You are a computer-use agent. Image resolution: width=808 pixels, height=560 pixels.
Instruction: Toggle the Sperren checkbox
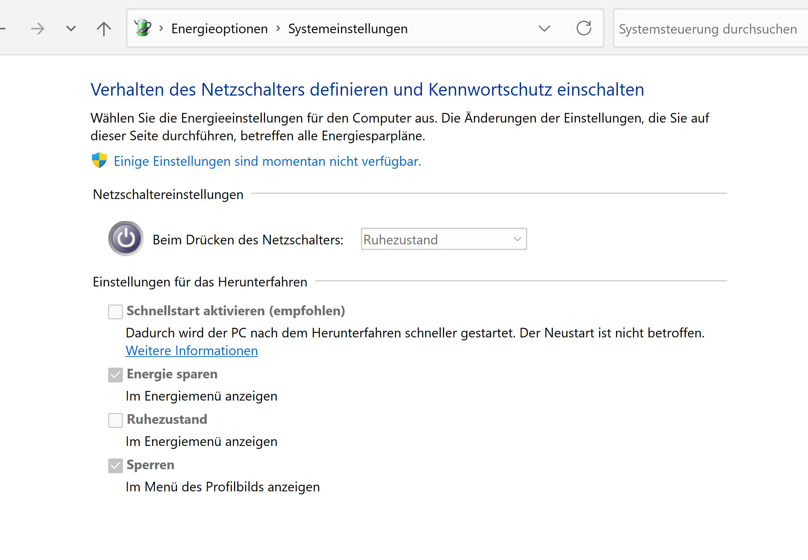point(116,465)
